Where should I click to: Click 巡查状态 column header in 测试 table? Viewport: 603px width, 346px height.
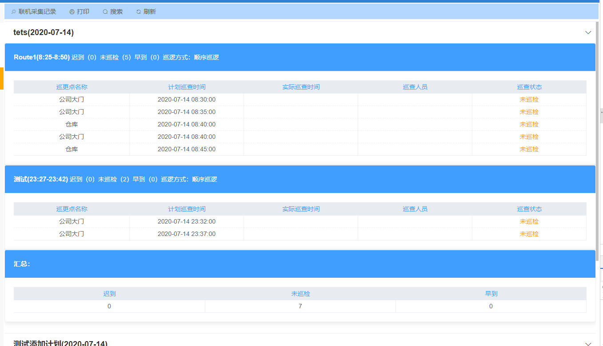click(529, 209)
